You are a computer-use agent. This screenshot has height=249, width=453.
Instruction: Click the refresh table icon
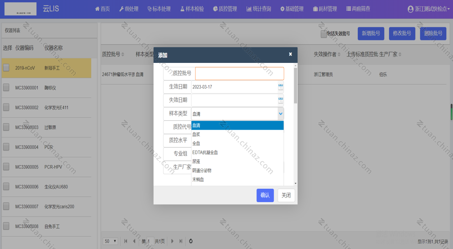tap(191, 241)
